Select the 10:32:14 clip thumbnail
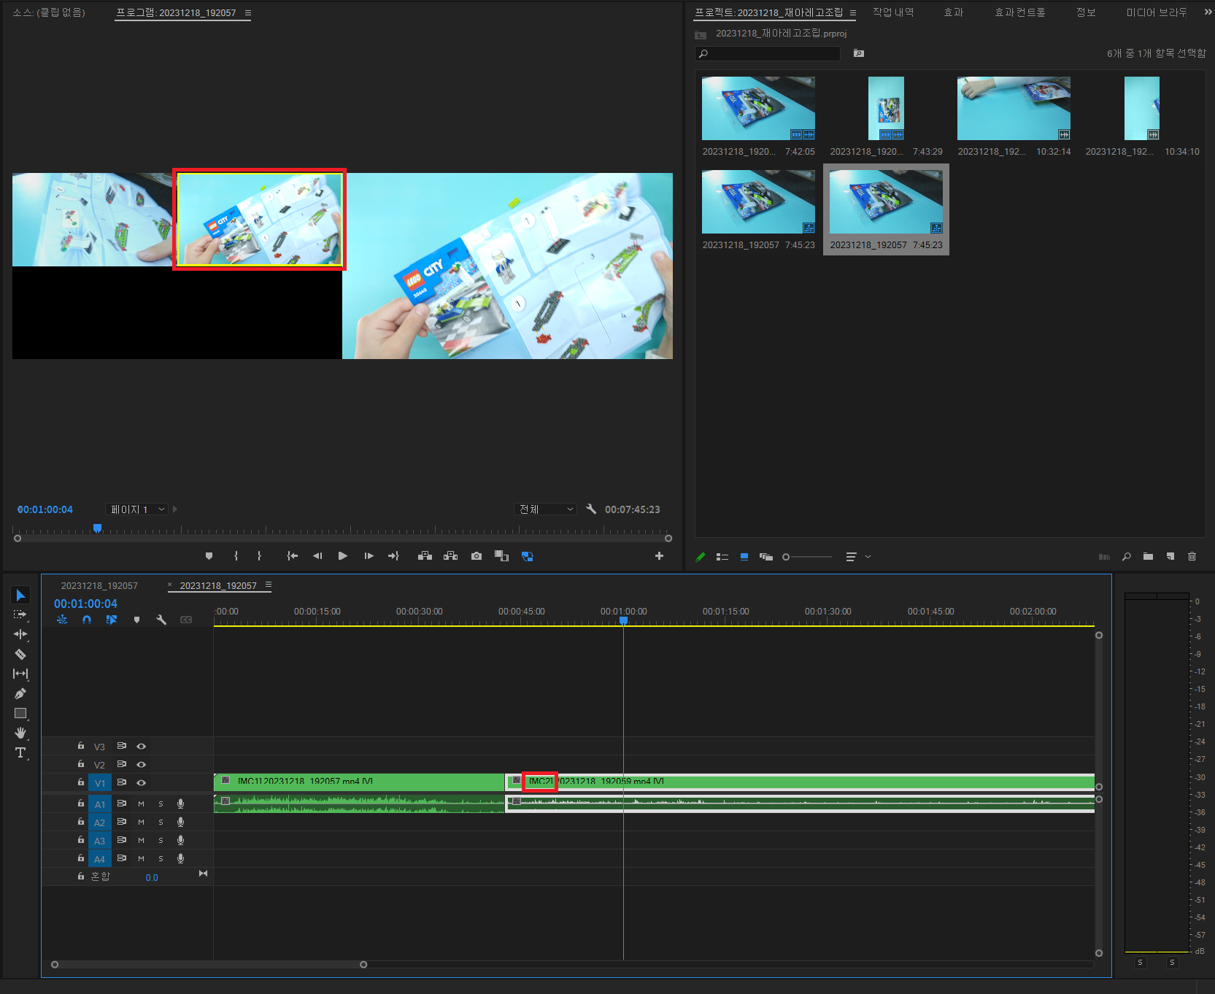 (1014, 108)
